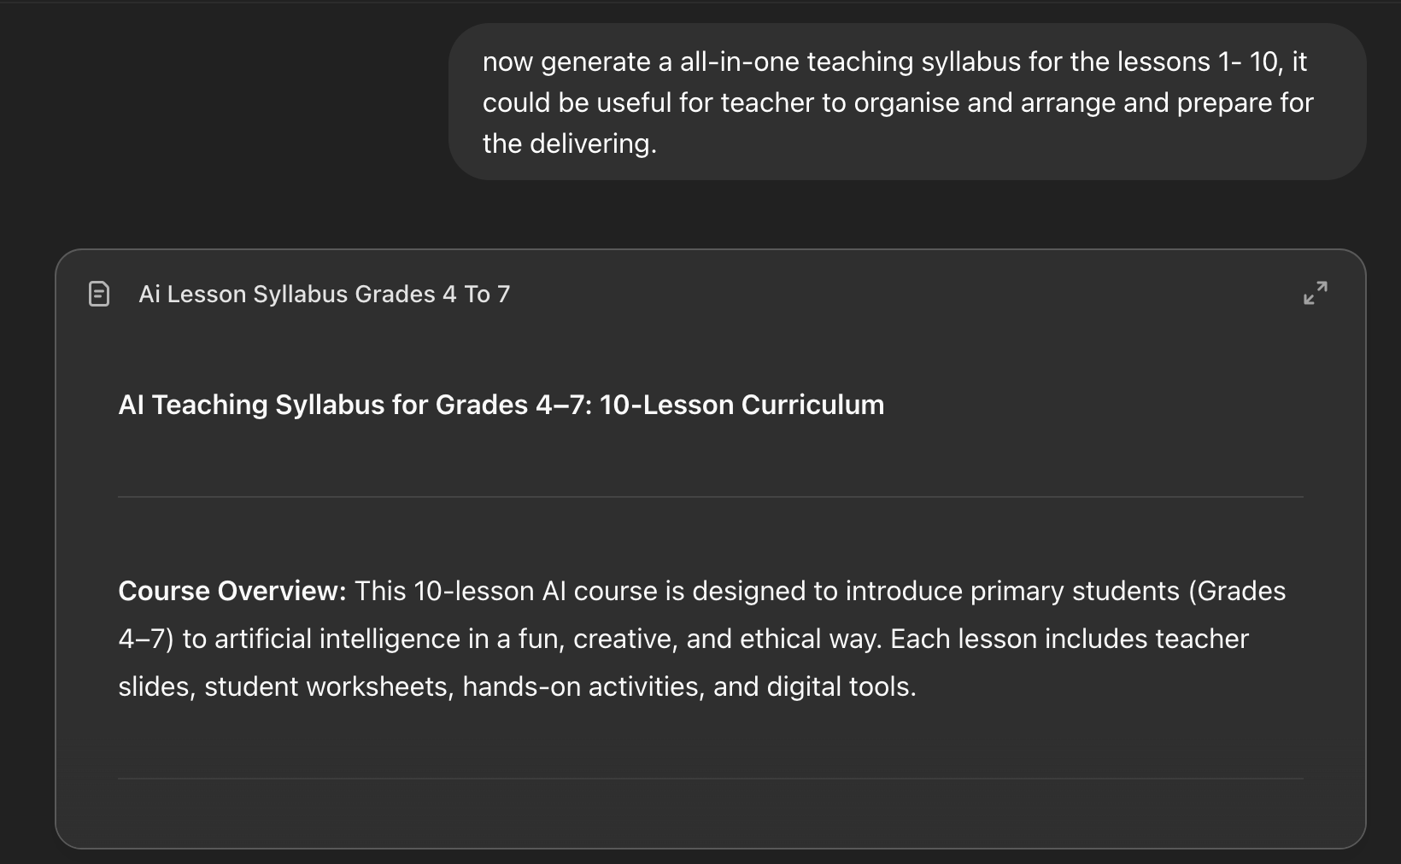The height and width of the screenshot is (864, 1401).
Task: Click the user prompt message bubble
Action: click(x=906, y=102)
